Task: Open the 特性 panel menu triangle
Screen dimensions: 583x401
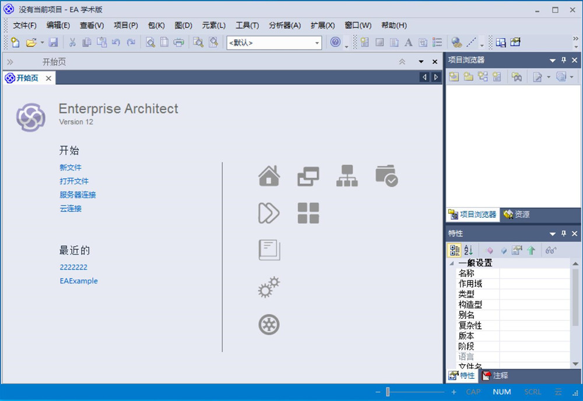Action: (x=553, y=233)
